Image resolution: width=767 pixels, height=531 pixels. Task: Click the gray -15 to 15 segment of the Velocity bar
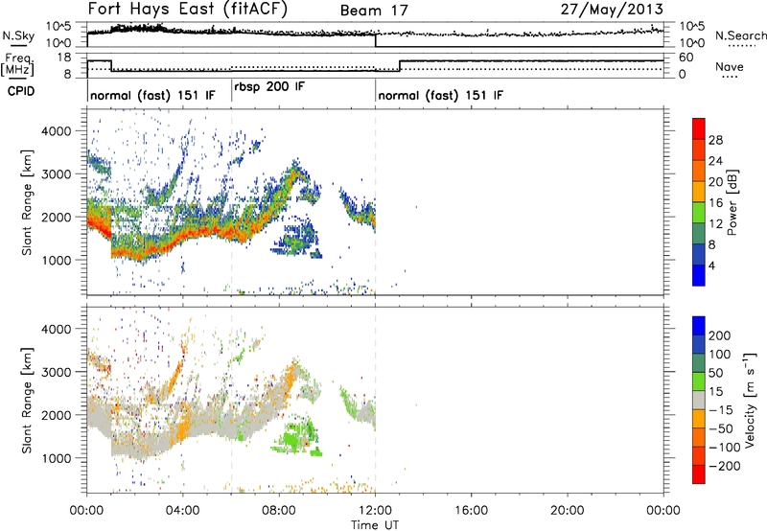tap(699, 400)
